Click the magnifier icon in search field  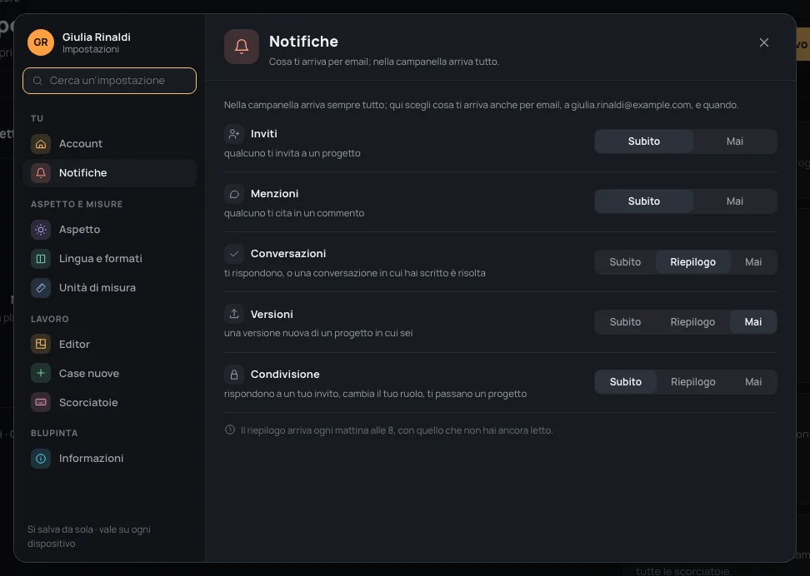tap(37, 81)
